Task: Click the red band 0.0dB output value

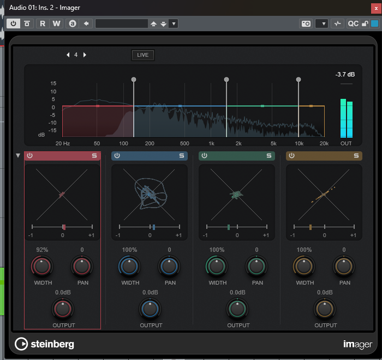Action: pos(63,292)
